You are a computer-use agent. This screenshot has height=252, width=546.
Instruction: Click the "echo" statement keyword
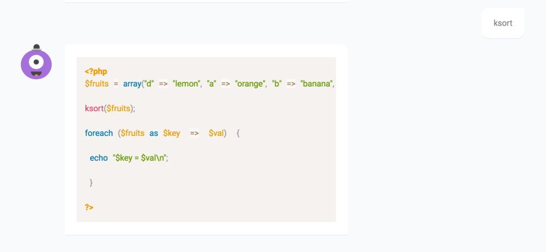click(x=99, y=158)
